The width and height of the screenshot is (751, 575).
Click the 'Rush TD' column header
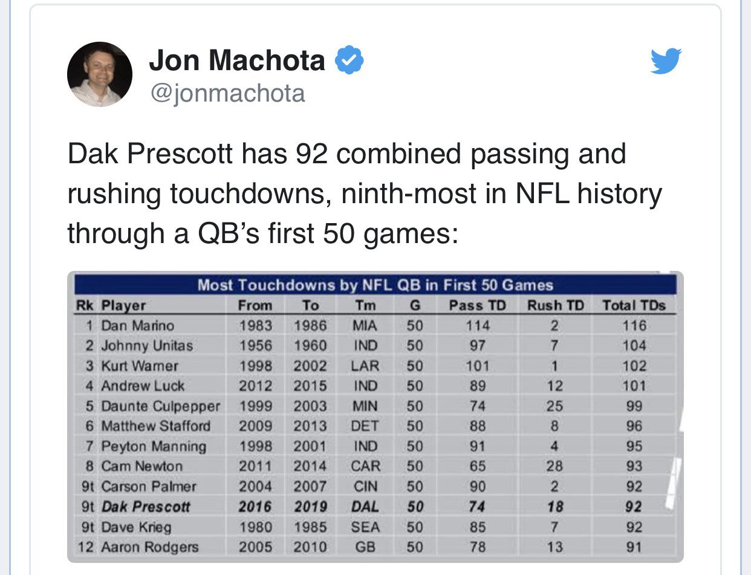tap(554, 305)
